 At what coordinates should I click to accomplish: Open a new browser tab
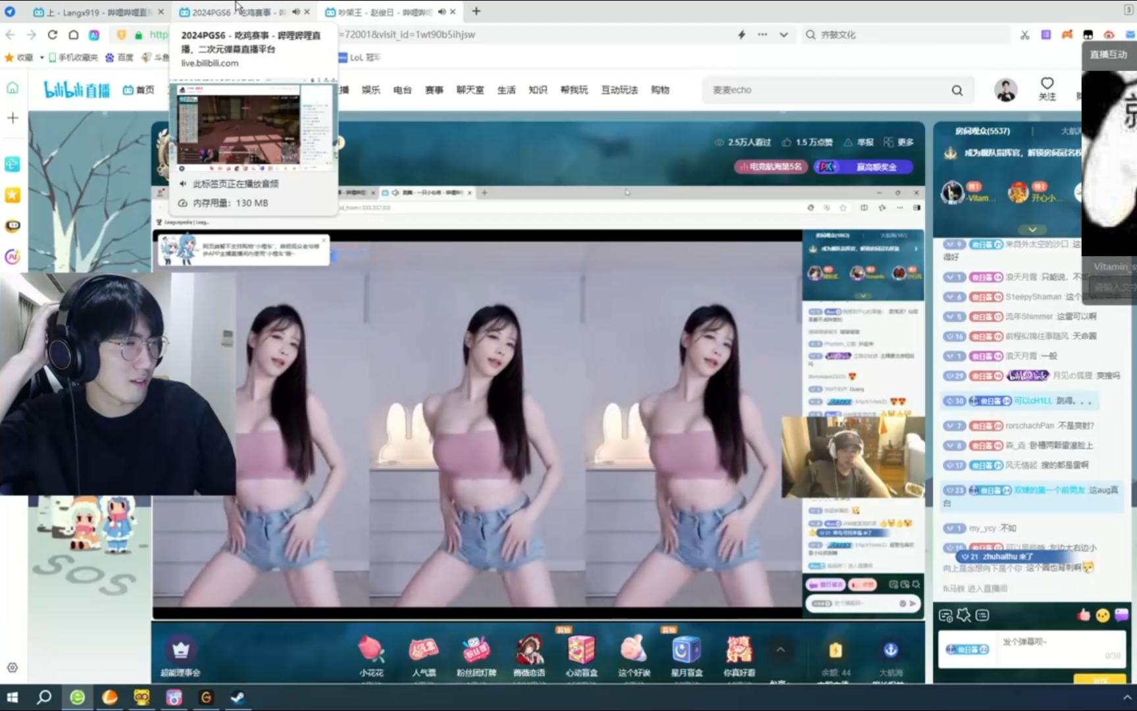pyautogui.click(x=476, y=11)
